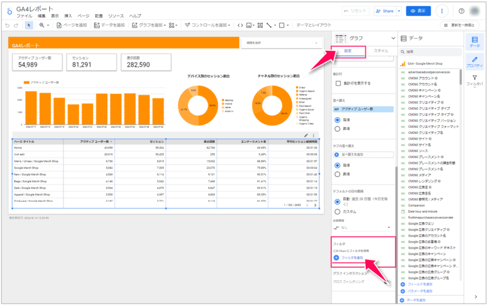Click the フィールドを追加 link

coord(420,284)
